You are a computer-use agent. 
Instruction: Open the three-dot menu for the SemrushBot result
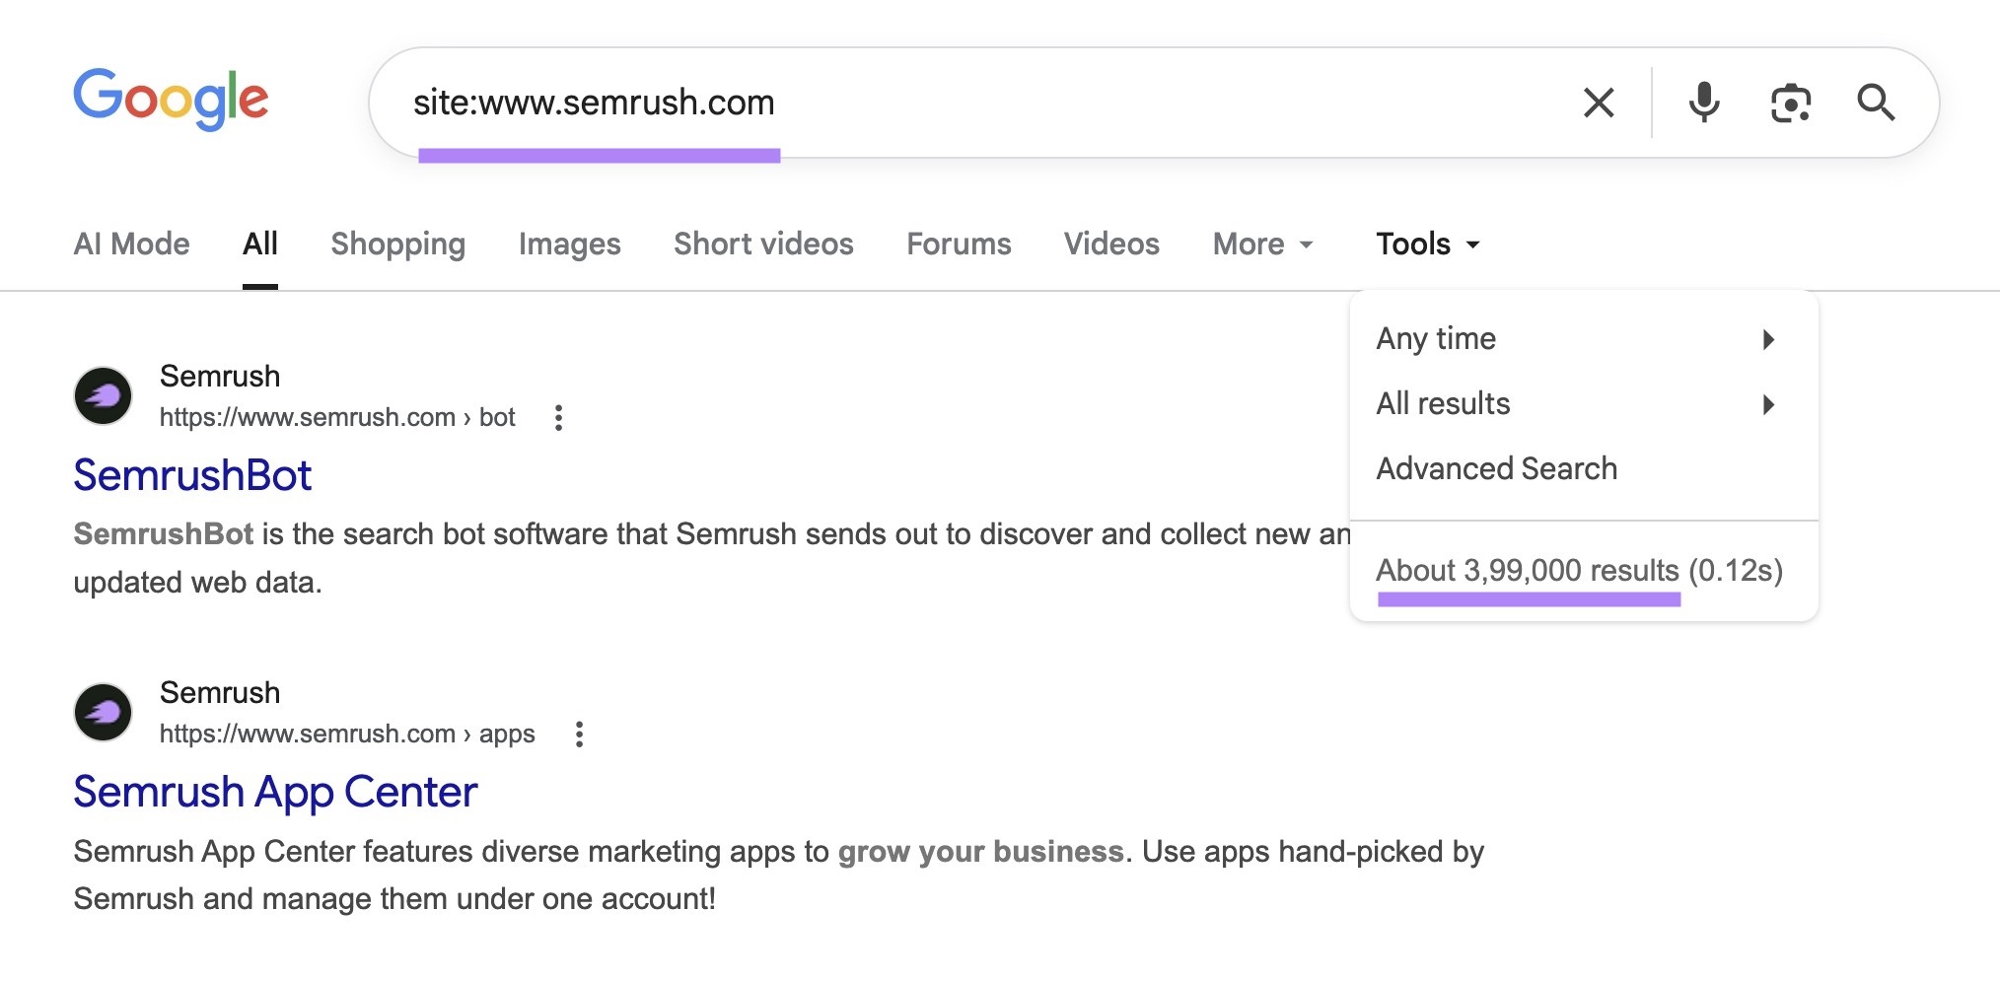[x=558, y=418]
